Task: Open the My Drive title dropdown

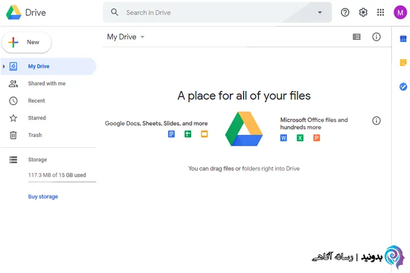Action: tap(142, 37)
